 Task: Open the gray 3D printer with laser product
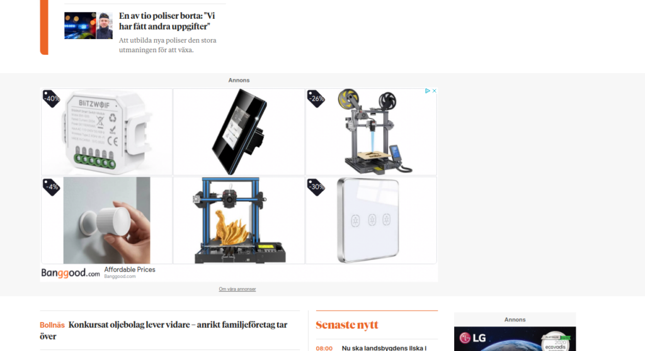[371, 132]
